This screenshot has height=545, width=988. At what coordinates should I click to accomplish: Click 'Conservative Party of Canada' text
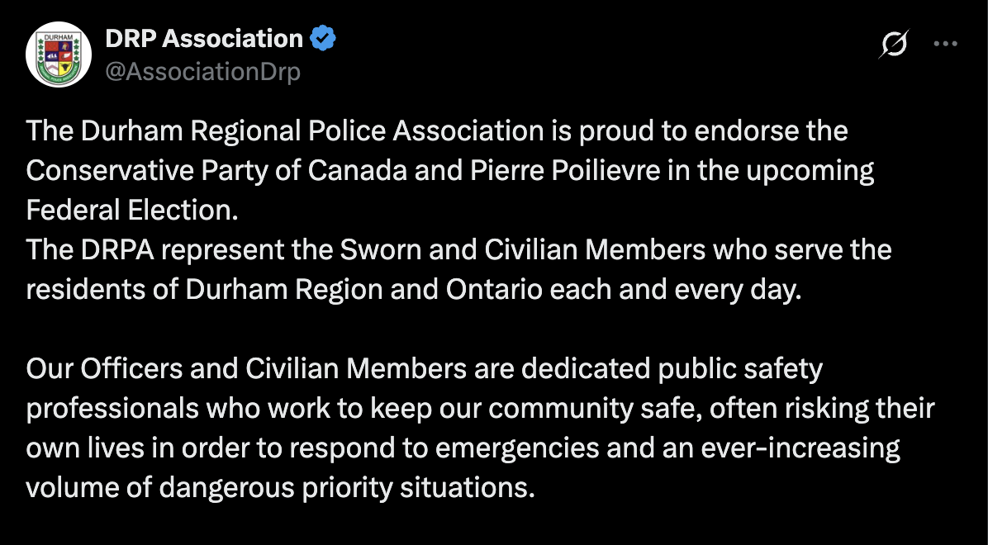216,172
